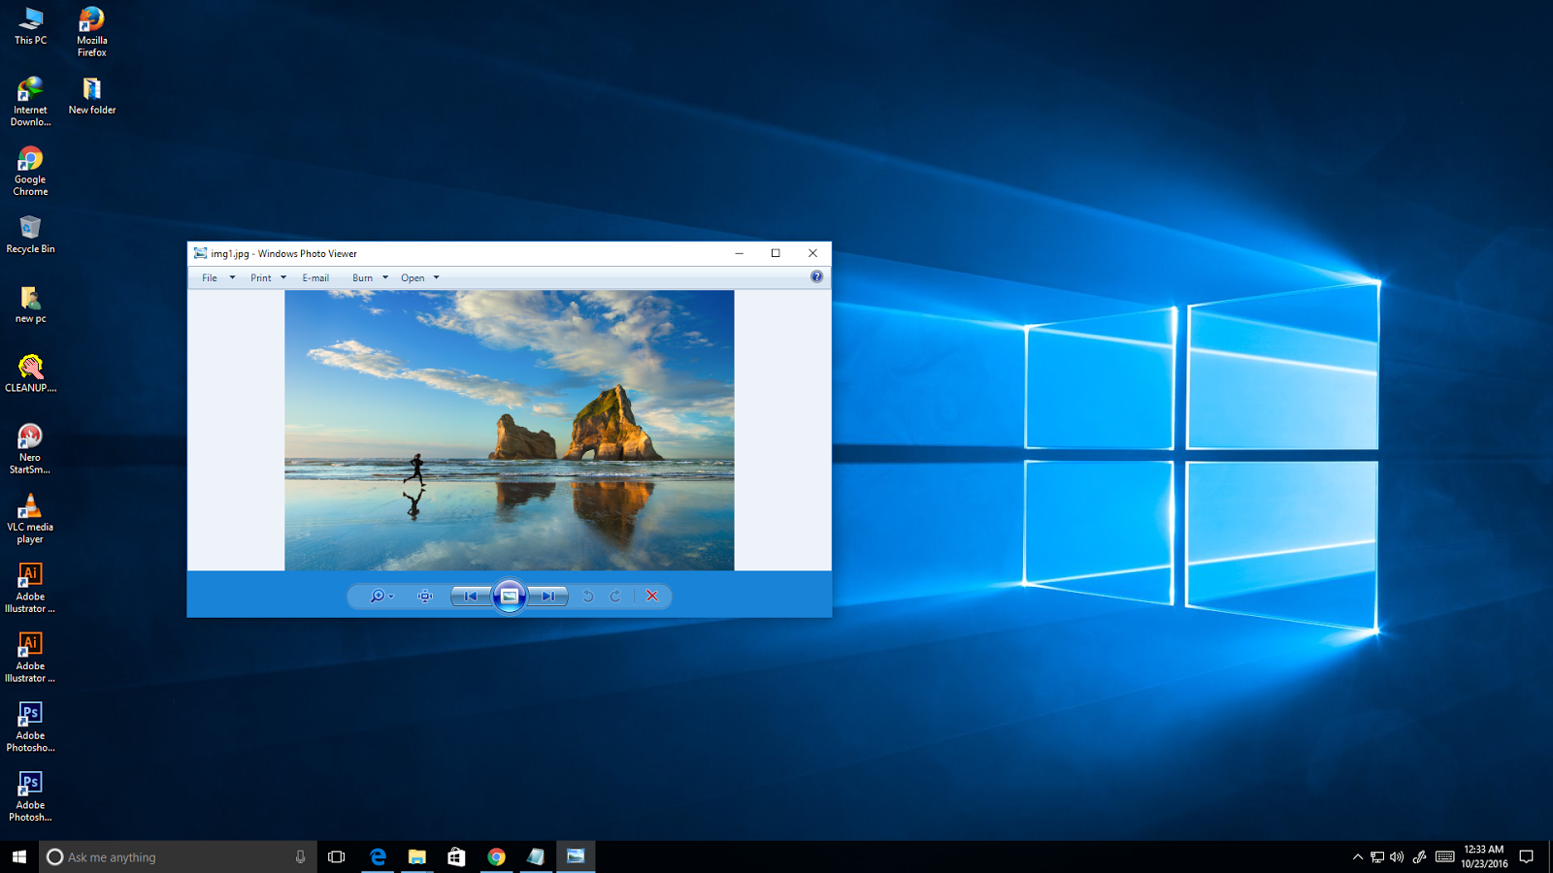
Task: Expand the Print dropdown arrow
Action: pos(283,278)
